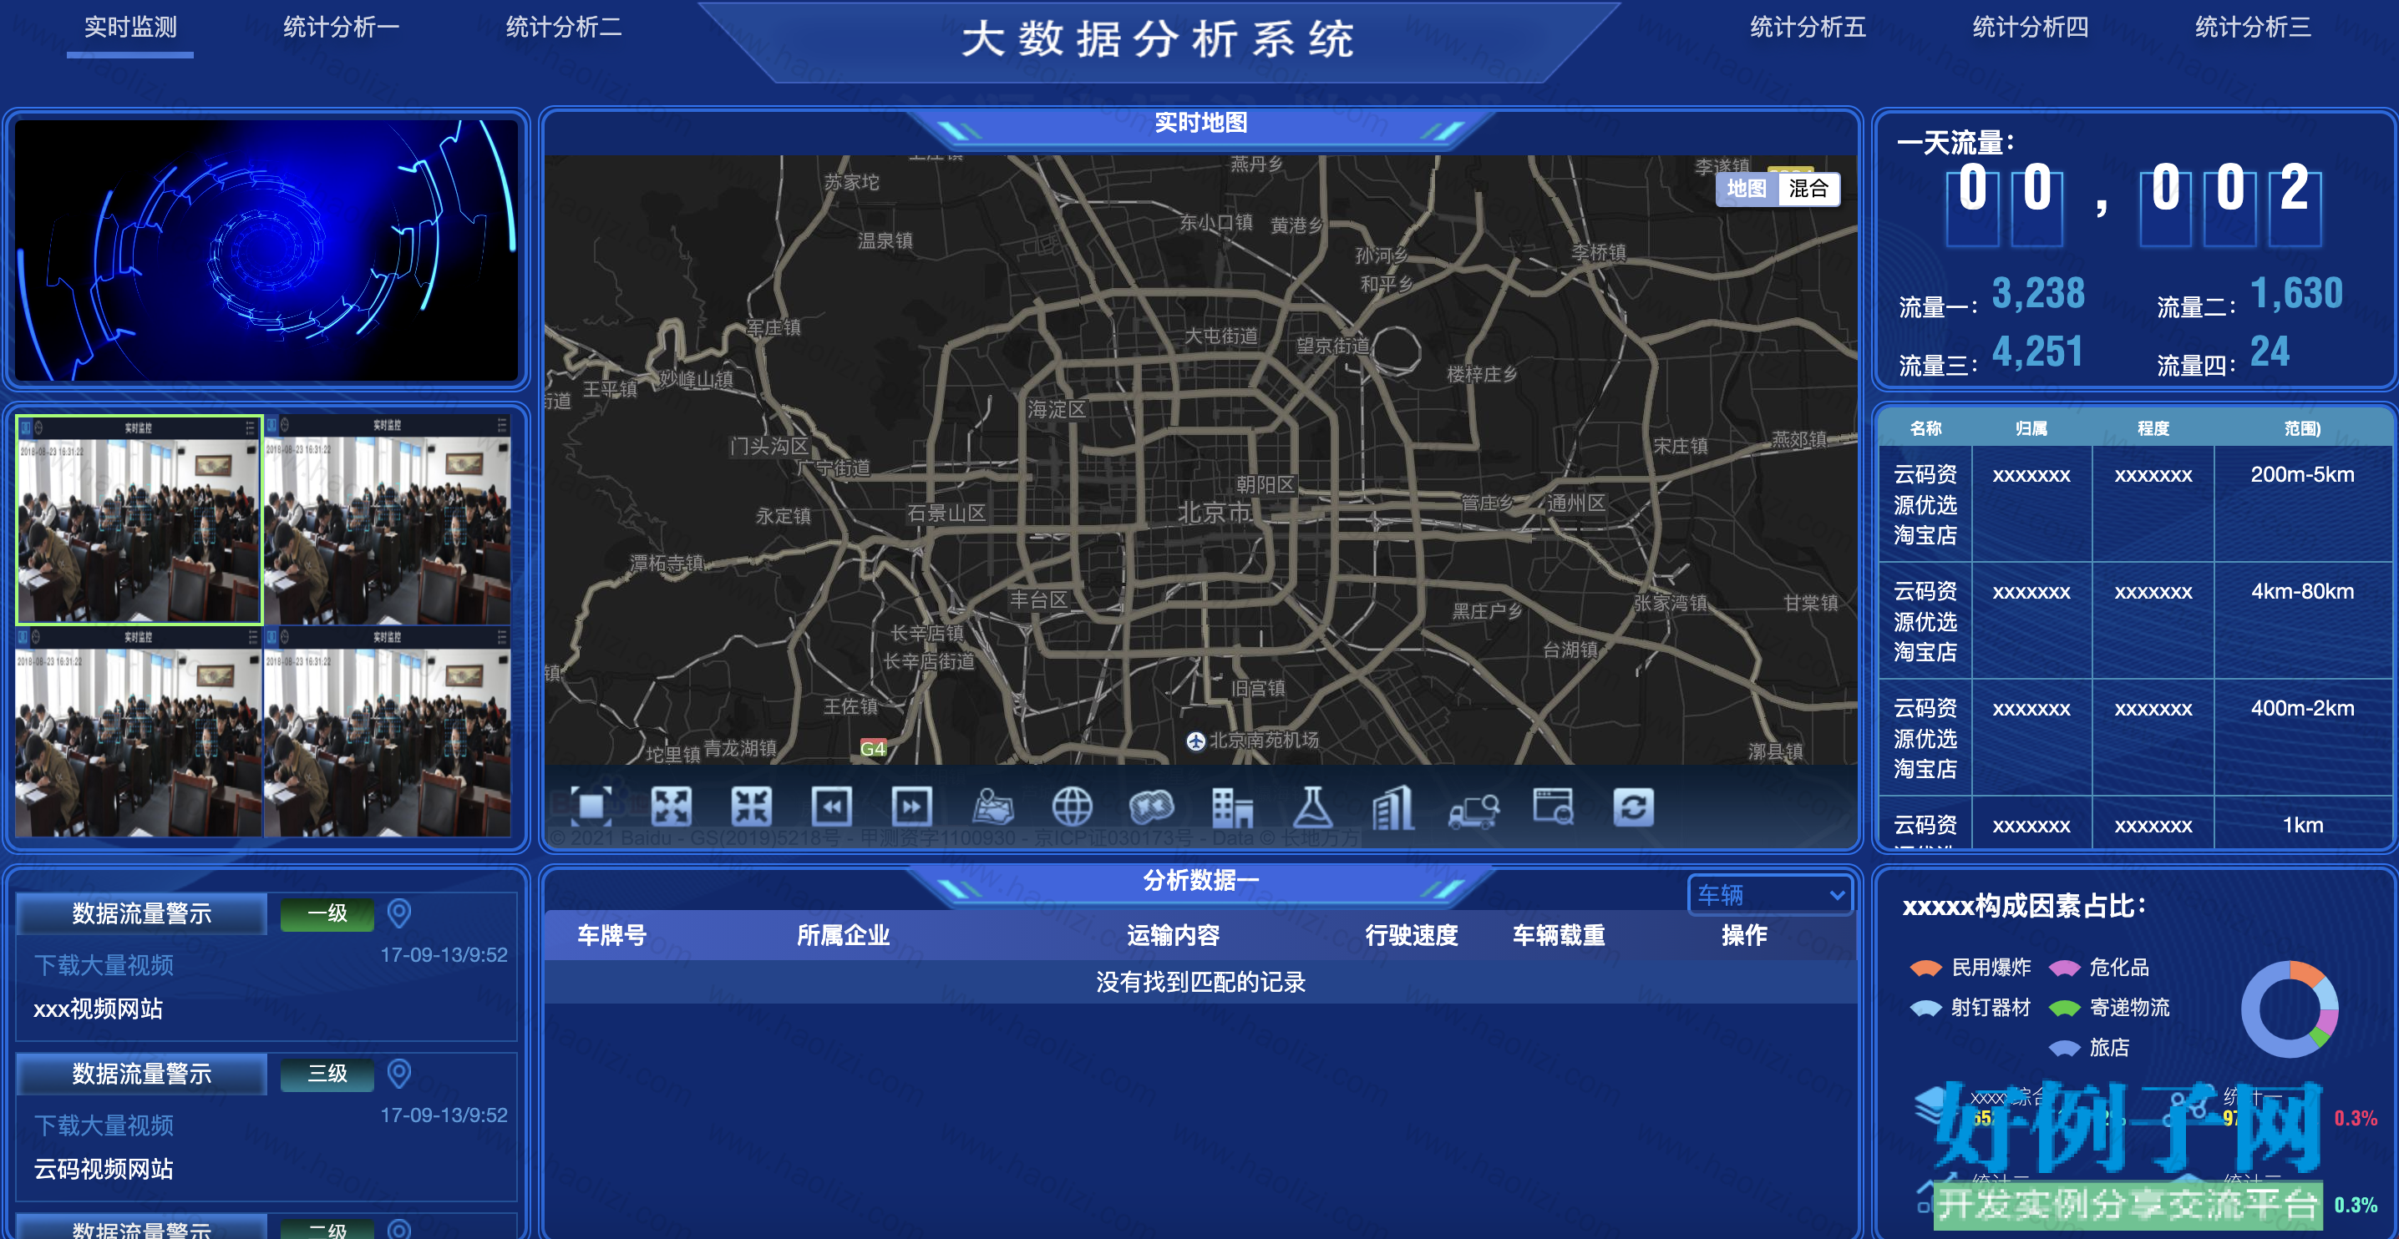Switch to the 统计分析五 tab
The height and width of the screenshot is (1239, 2399).
[1808, 28]
